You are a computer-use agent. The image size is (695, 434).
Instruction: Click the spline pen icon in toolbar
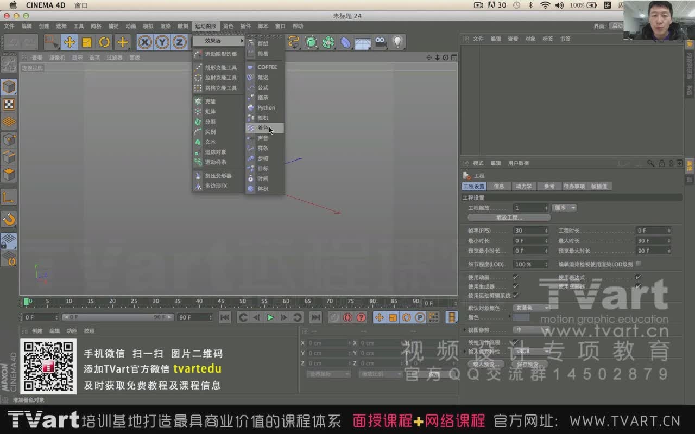click(293, 42)
